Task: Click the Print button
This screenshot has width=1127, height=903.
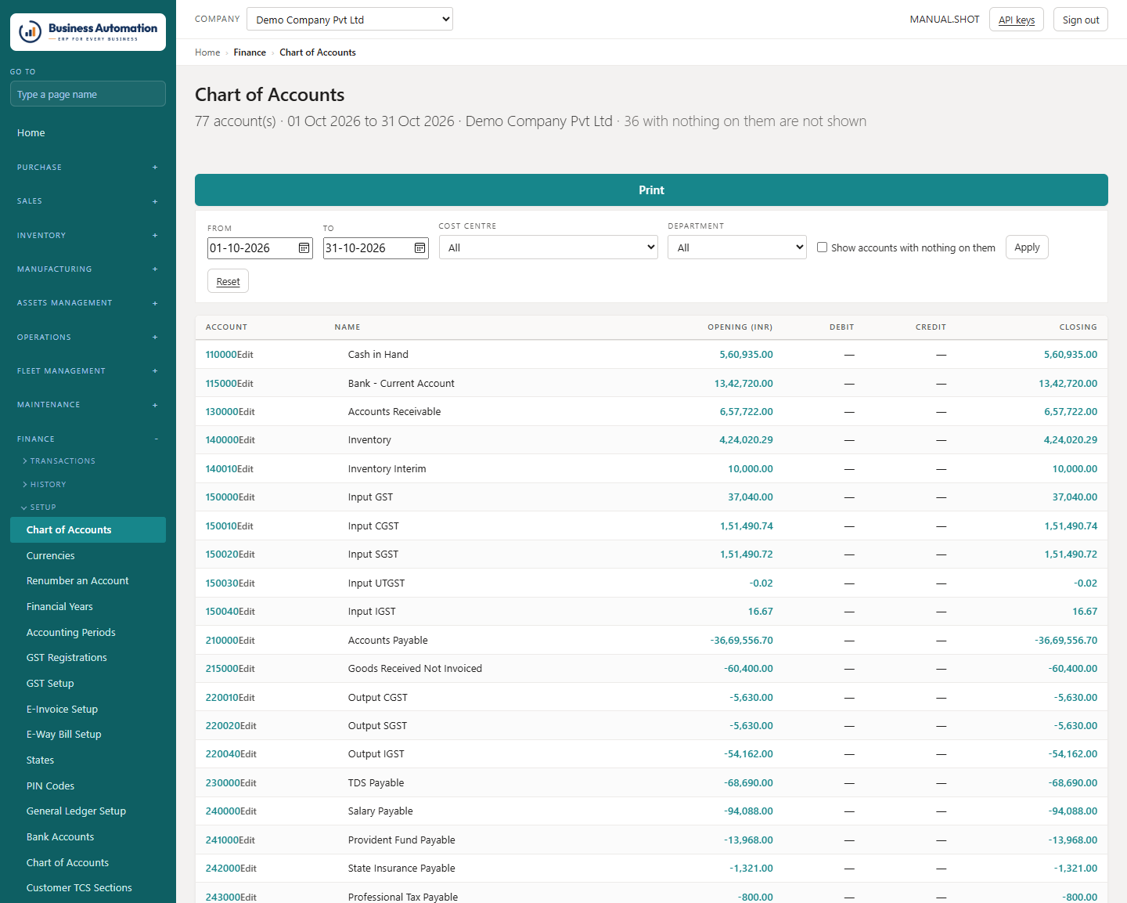Action: [x=651, y=190]
